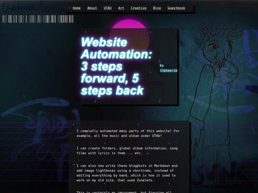Navigate to the Art page
This screenshot has width=258, height=193.
(121, 8)
